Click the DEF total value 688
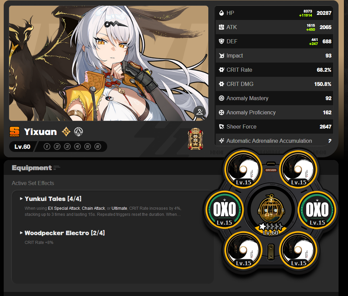 click(x=327, y=42)
